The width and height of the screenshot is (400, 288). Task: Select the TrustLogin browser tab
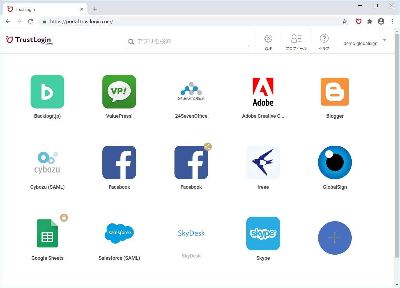tap(45, 9)
